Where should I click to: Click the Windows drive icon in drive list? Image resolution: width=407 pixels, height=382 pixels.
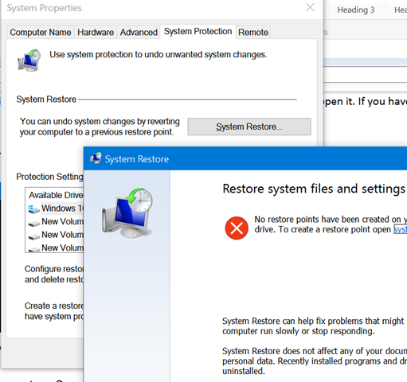(33, 209)
